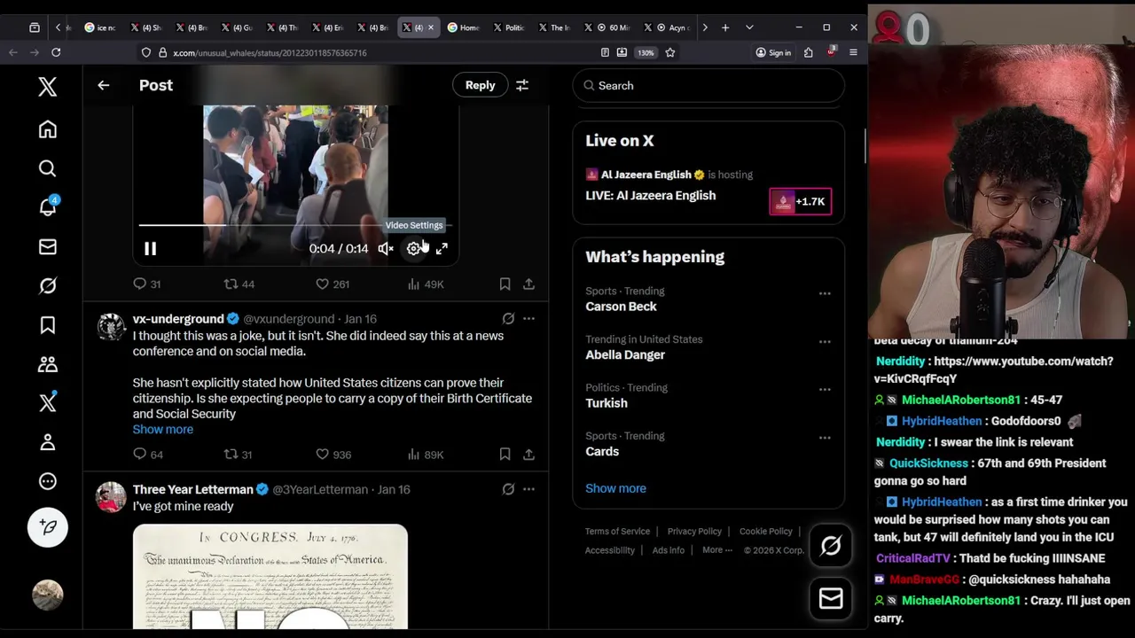Open more options for Carson Beck trend
Screen dimensions: 1135x638
[825, 293]
